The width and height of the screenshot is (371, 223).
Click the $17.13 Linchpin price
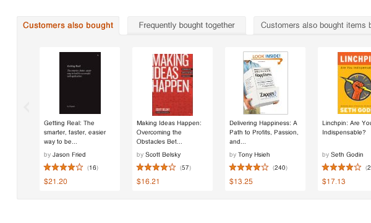pyautogui.click(x=334, y=181)
